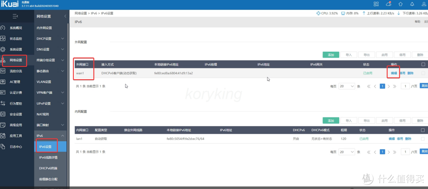Select the DHCPv6终端 menu item
Viewport: 428px width, 189px height.
pyautogui.click(x=48, y=168)
